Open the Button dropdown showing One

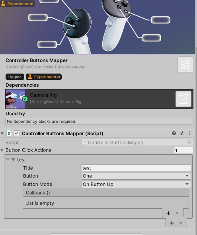tap(136, 176)
